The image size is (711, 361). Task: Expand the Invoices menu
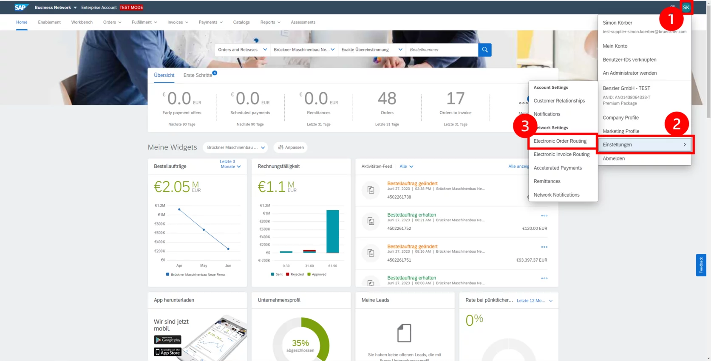tap(178, 22)
